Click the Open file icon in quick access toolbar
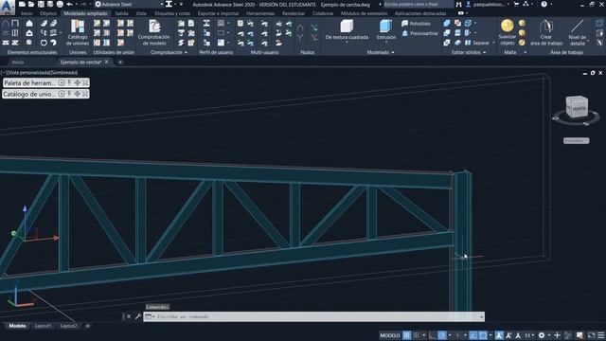 pyautogui.click(x=31, y=4)
